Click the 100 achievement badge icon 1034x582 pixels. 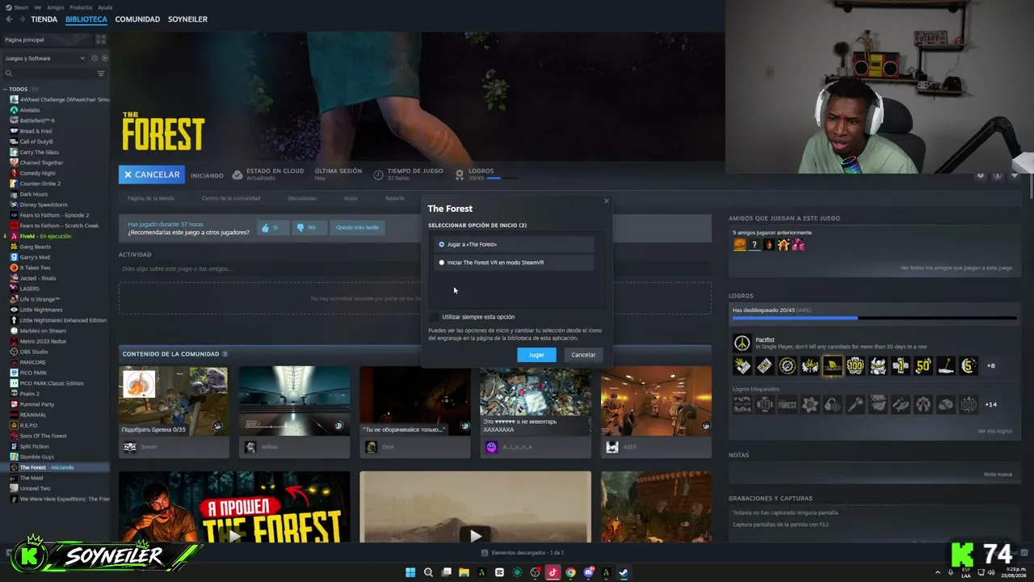[855, 365]
